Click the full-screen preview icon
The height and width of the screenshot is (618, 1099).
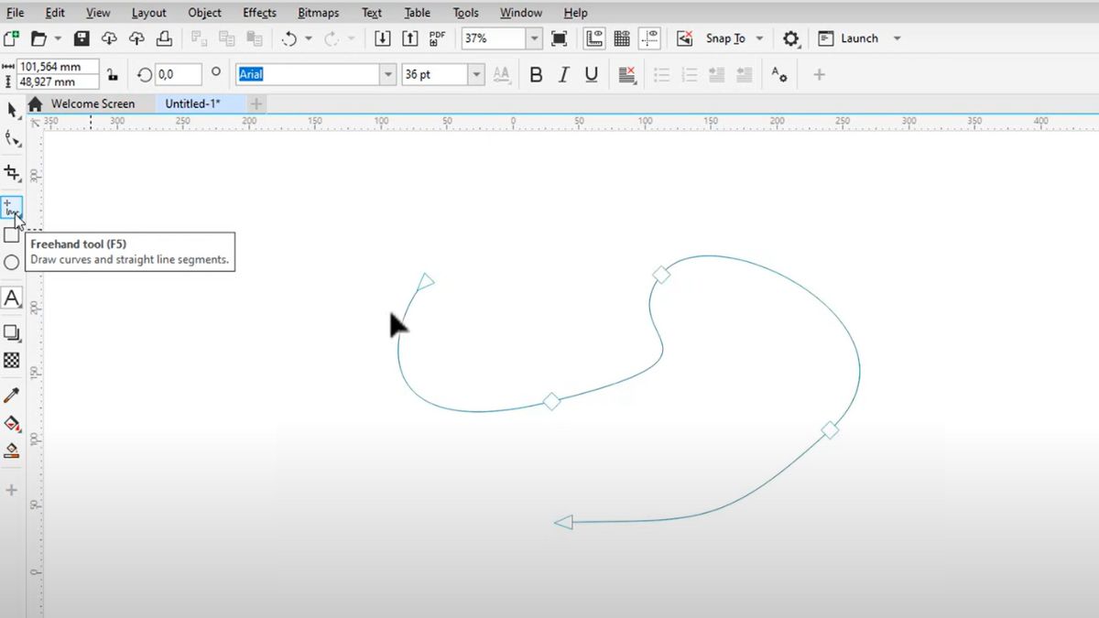pyautogui.click(x=559, y=38)
